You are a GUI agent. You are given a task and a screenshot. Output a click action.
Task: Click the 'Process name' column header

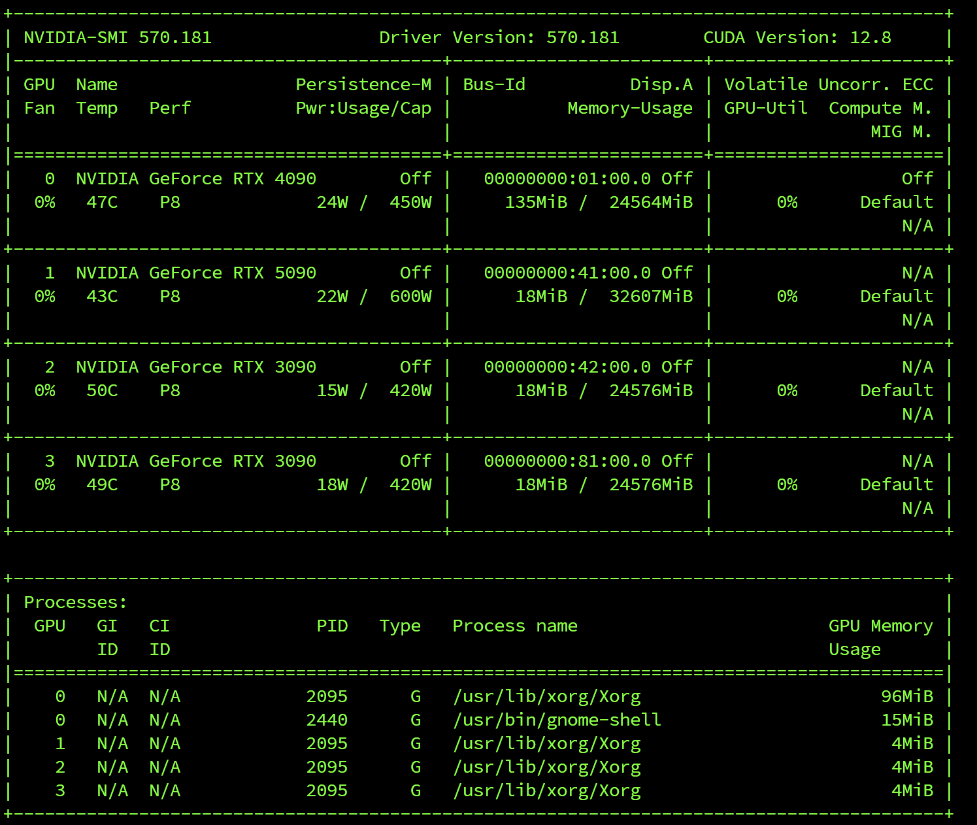(x=515, y=626)
